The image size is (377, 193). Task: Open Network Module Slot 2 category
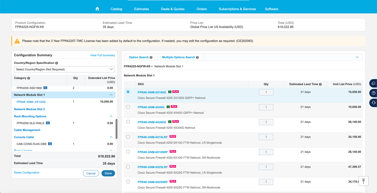click(x=29, y=109)
